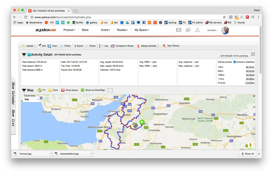Expand the Routes menu

click(122, 30)
